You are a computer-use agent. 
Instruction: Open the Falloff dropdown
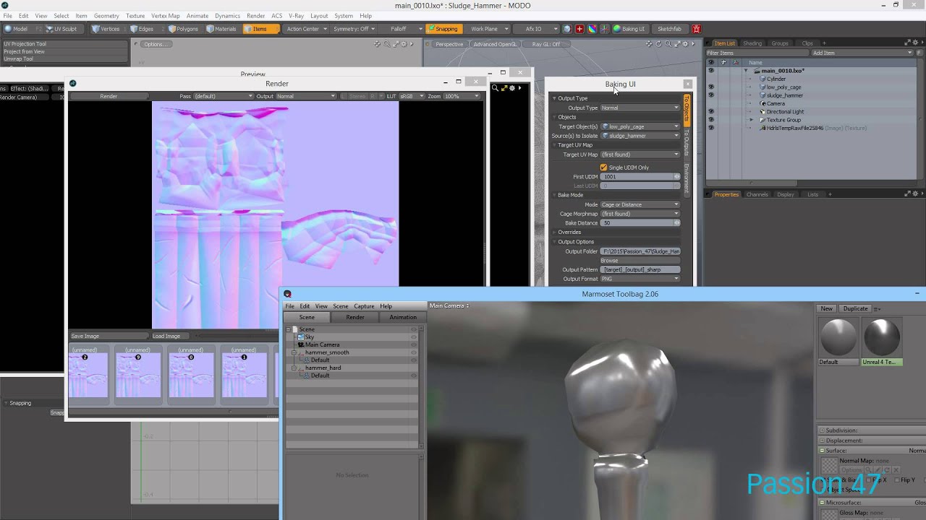pyautogui.click(x=402, y=29)
